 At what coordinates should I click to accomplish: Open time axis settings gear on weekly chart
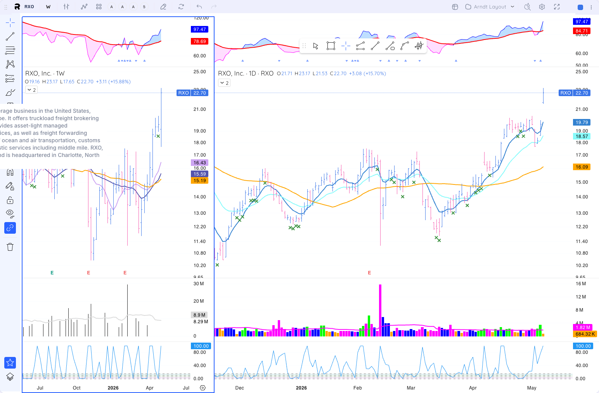click(x=203, y=388)
